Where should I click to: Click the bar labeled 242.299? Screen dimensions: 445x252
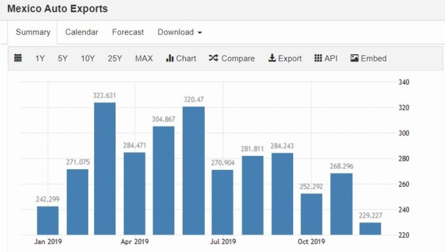click(x=48, y=221)
